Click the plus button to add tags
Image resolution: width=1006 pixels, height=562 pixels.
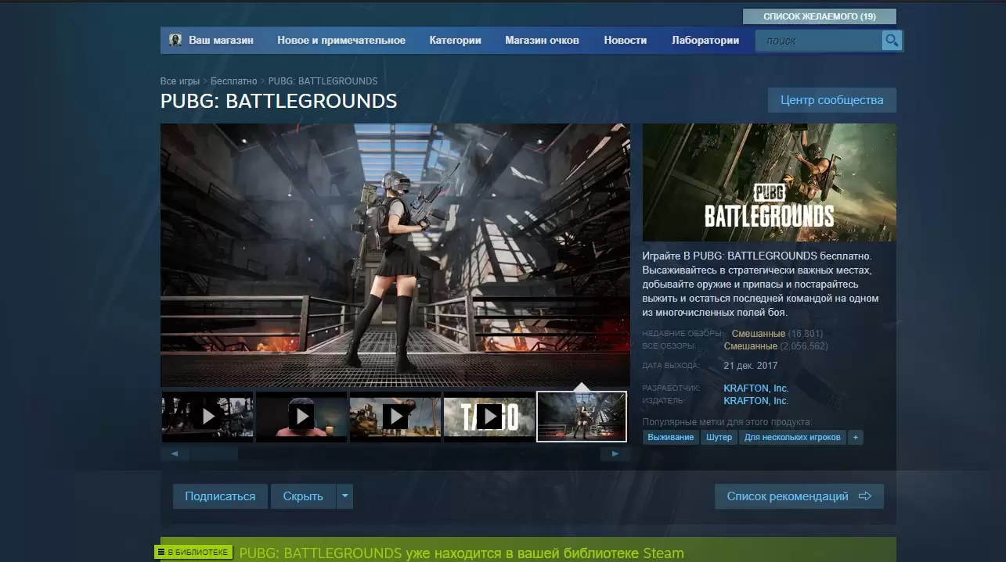856,438
